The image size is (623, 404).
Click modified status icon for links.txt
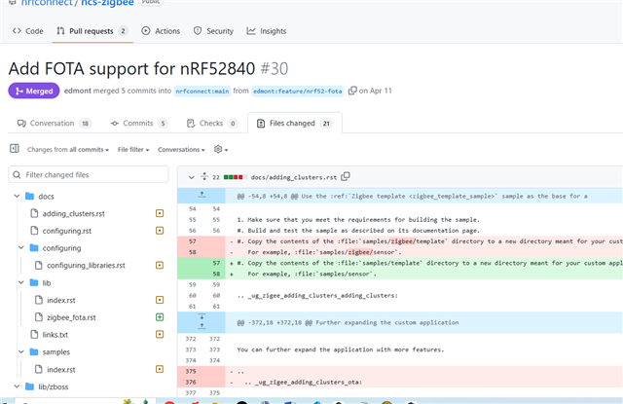click(x=160, y=334)
